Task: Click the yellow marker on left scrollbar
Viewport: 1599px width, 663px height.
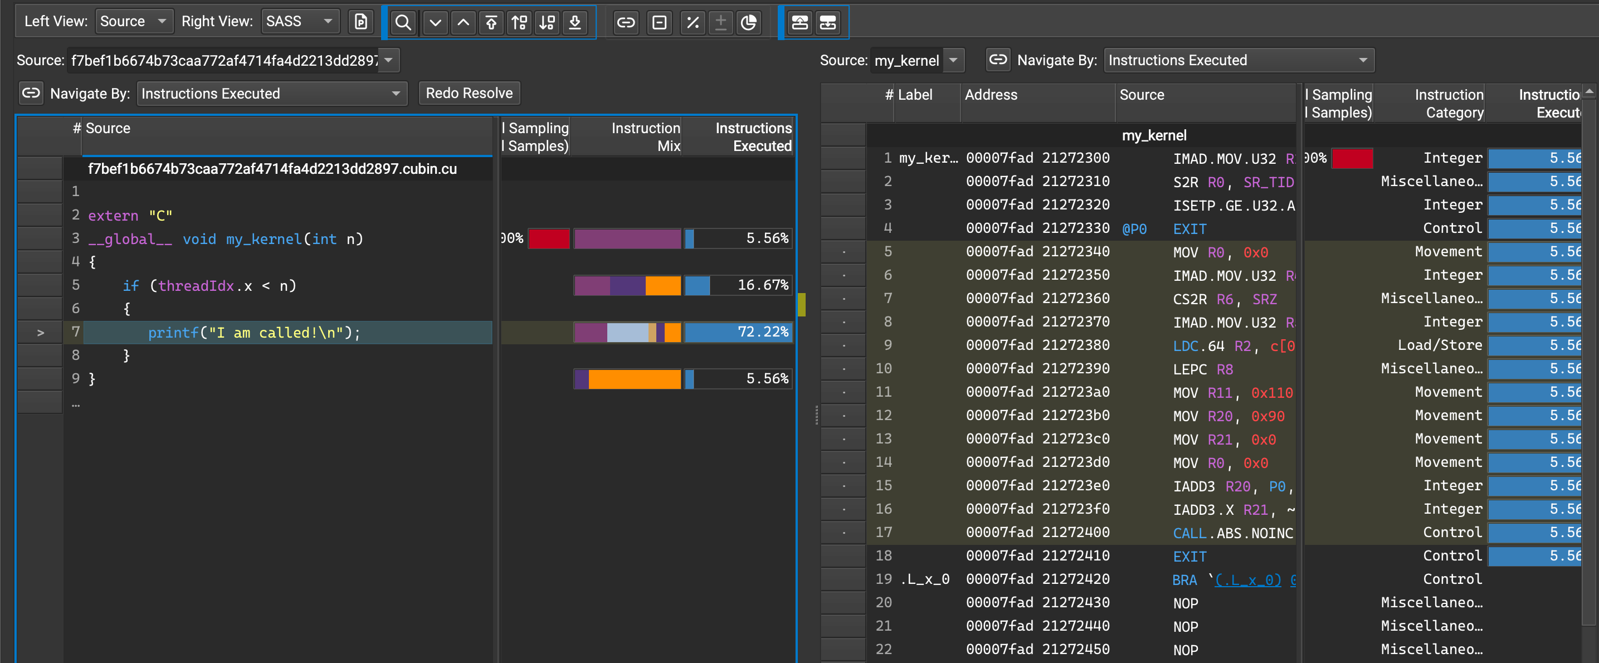Action: pos(801,305)
